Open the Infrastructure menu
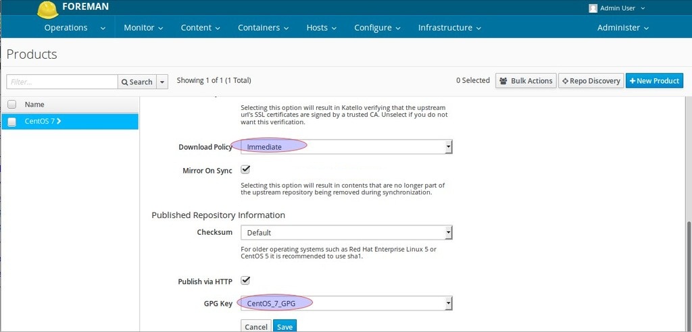The image size is (692, 332). pos(449,28)
